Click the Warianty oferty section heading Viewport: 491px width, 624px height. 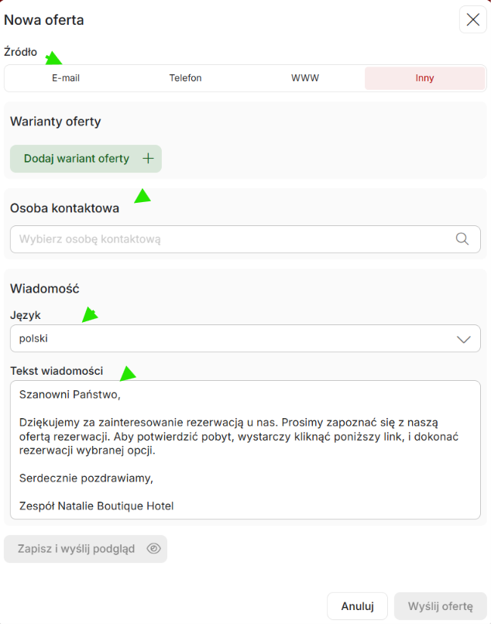point(55,122)
